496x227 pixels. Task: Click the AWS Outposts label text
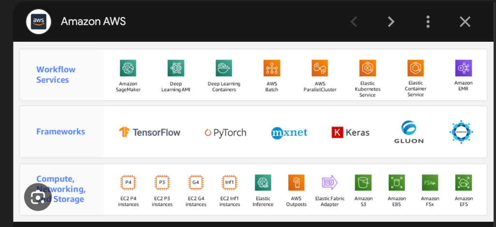[x=296, y=201]
